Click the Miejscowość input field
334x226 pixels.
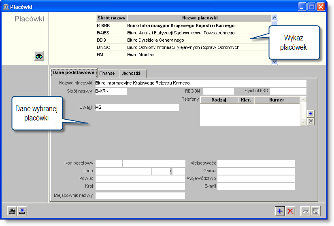point(256,163)
